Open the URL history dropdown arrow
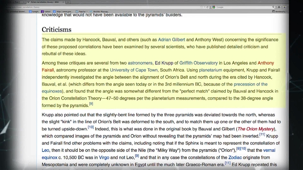303x170 pixels. (x=204, y=7)
